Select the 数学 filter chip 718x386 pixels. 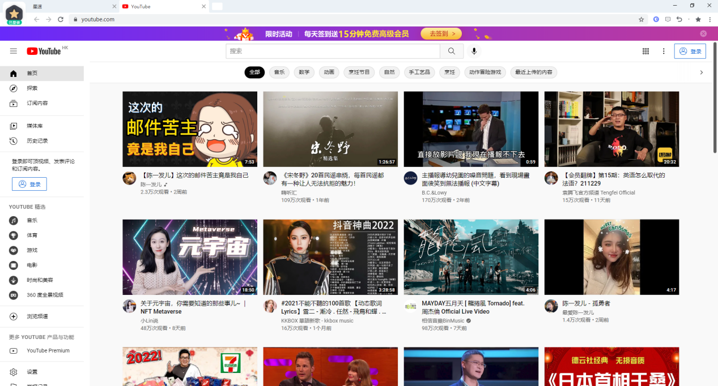coord(304,72)
